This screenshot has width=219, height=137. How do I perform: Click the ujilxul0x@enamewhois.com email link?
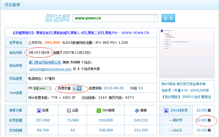pos(50,69)
